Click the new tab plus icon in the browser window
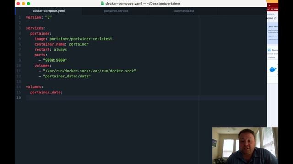This screenshot has height=164, width=293. click(x=270, y=5)
